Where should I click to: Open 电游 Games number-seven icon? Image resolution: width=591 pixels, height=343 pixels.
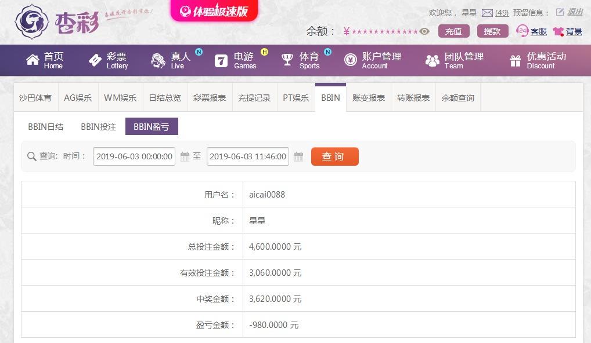pyautogui.click(x=221, y=61)
